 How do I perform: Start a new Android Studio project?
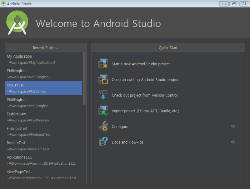pos(141,64)
